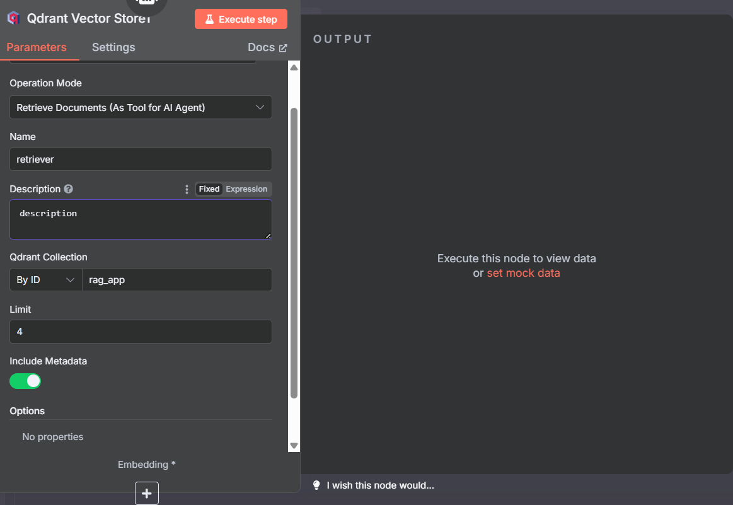Click the Description textarea resize handle
This screenshot has height=505, width=733.
point(268,236)
